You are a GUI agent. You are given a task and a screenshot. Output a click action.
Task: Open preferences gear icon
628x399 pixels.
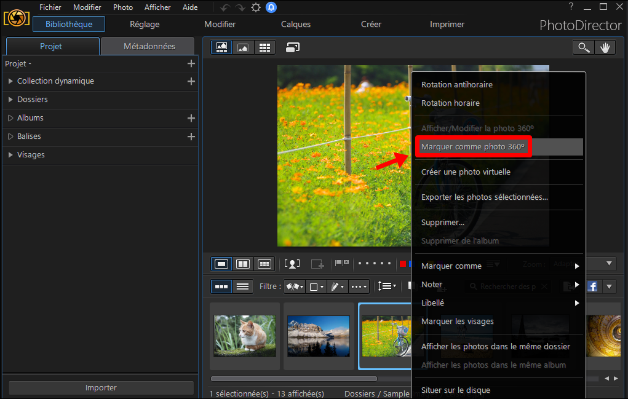click(x=255, y=7)
